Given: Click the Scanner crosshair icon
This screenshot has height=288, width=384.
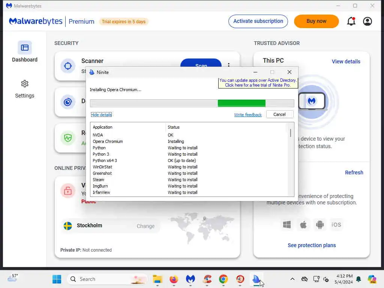Looking at the screenshot, I should [x=68, y=66].
